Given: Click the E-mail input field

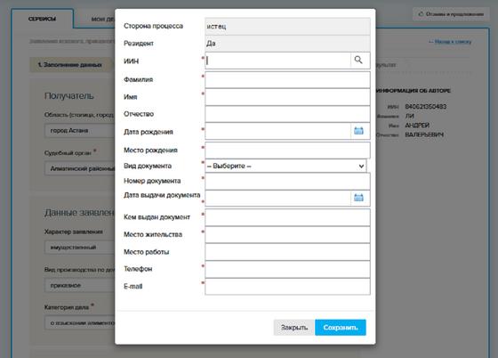Looking at the screenshot, I should (x=287, y=287).
